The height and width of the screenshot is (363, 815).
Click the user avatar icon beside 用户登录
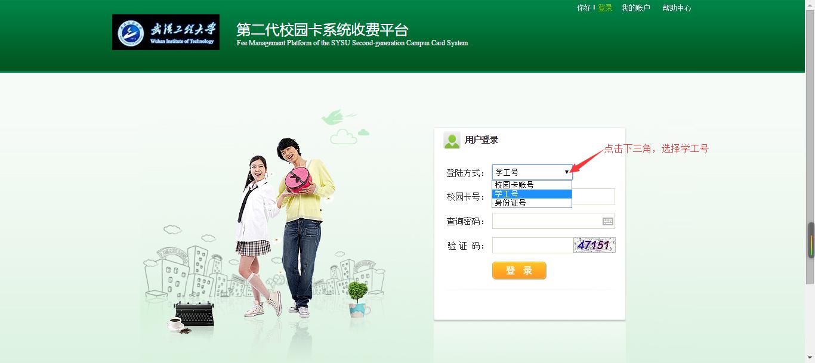coord(452,140)
